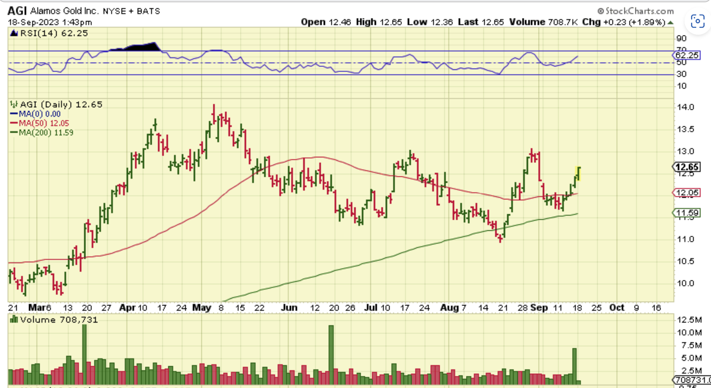711x388 pixels.
Task: Click the "RSI(14) 62.25" indicator label
Action: pyautogui.click(x=54, y=33)
